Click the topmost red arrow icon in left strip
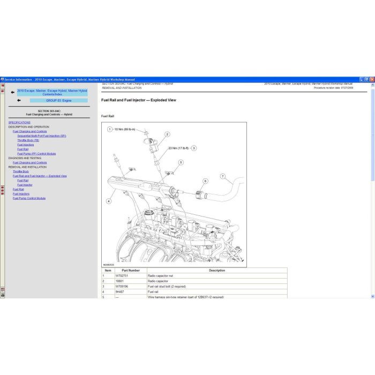375x375 pixels. (2, 86)
